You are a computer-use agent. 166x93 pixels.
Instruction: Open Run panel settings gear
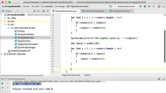click(159, 79)
